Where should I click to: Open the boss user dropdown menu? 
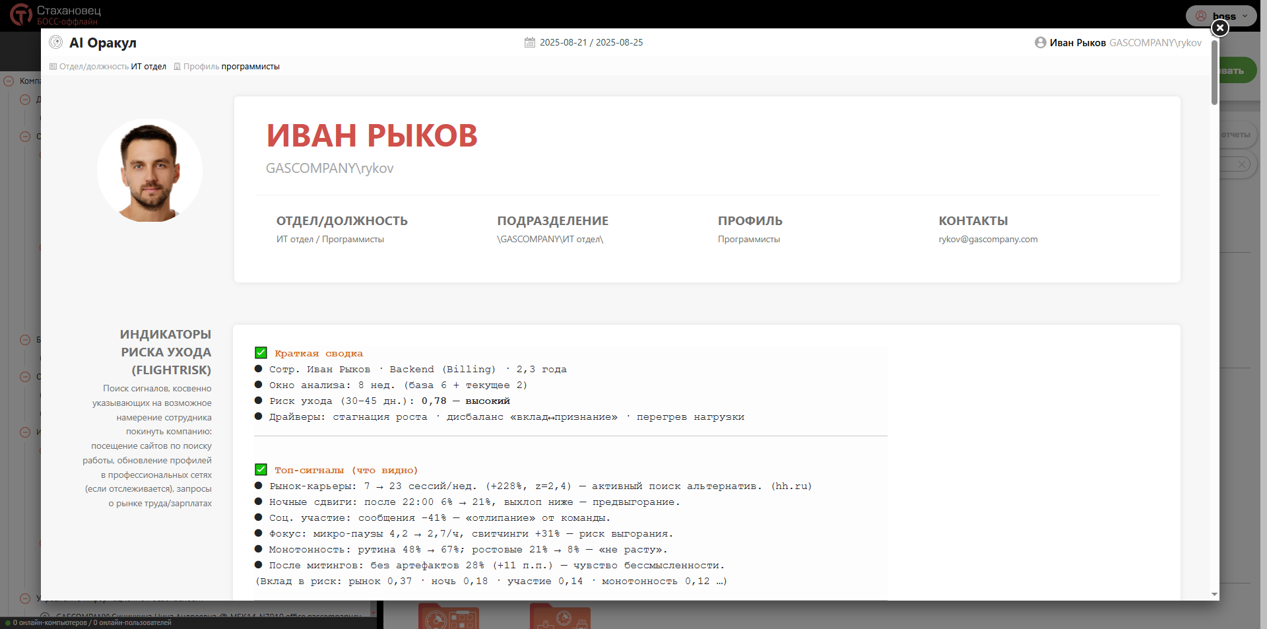click(x=1245, y=16)
